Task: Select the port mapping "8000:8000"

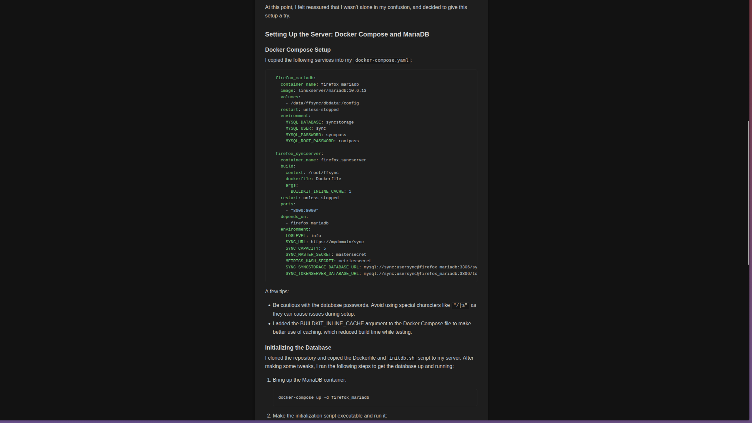Action: point(304,211)
